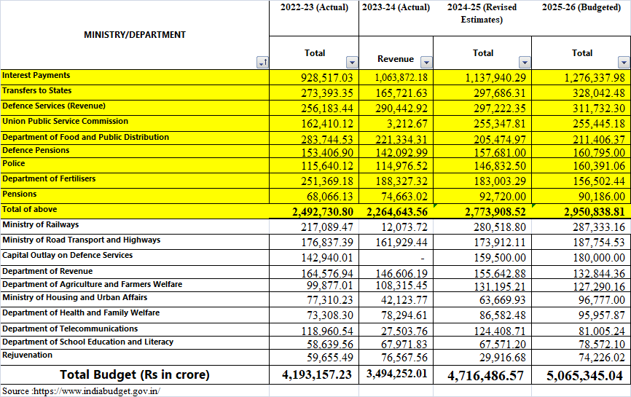The height and width of the screenshot is (397, 631).
Task: Click the Total Budget (Rs in crore) cell
Action: [135, 375]
